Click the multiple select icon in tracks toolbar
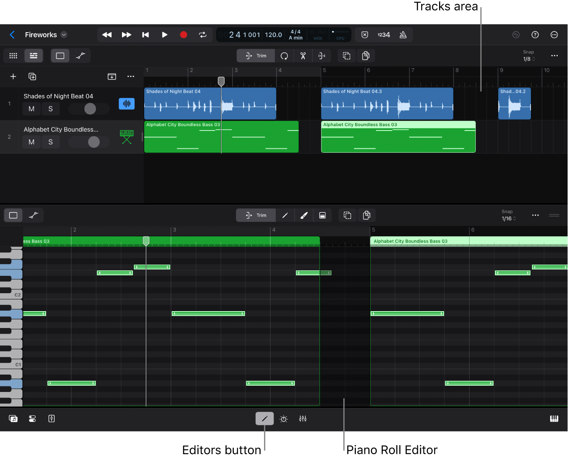This screenshot has width=568, height=462. click(x=347, y=56)
